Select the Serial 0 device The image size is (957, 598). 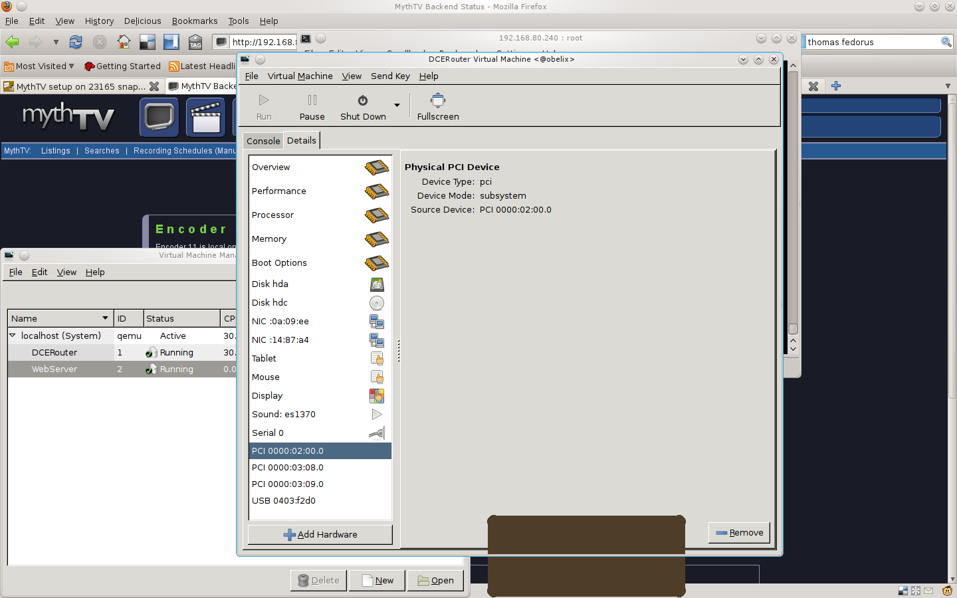tap(320, 433)
